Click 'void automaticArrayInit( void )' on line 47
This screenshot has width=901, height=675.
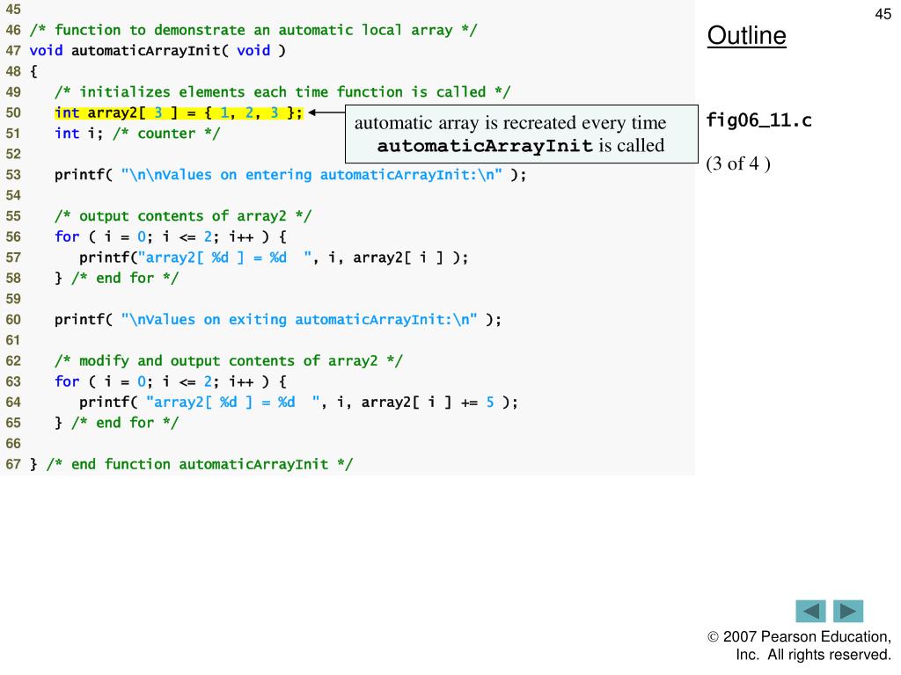[x=157, y=50]
